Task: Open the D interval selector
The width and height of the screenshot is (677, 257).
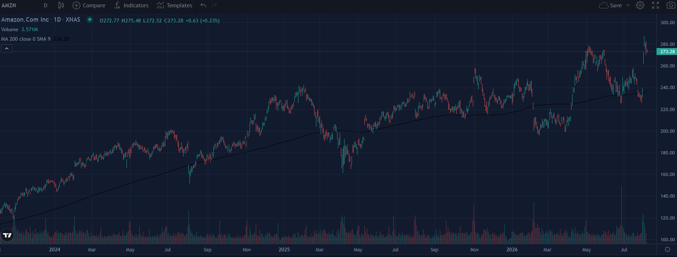Action: tap(45, 5)
